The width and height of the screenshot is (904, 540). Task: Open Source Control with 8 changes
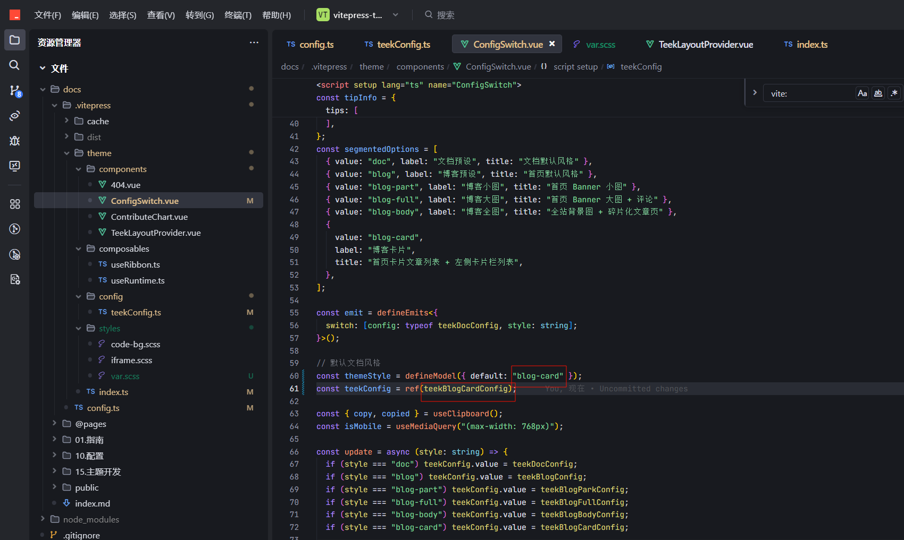tap(15, 91)
